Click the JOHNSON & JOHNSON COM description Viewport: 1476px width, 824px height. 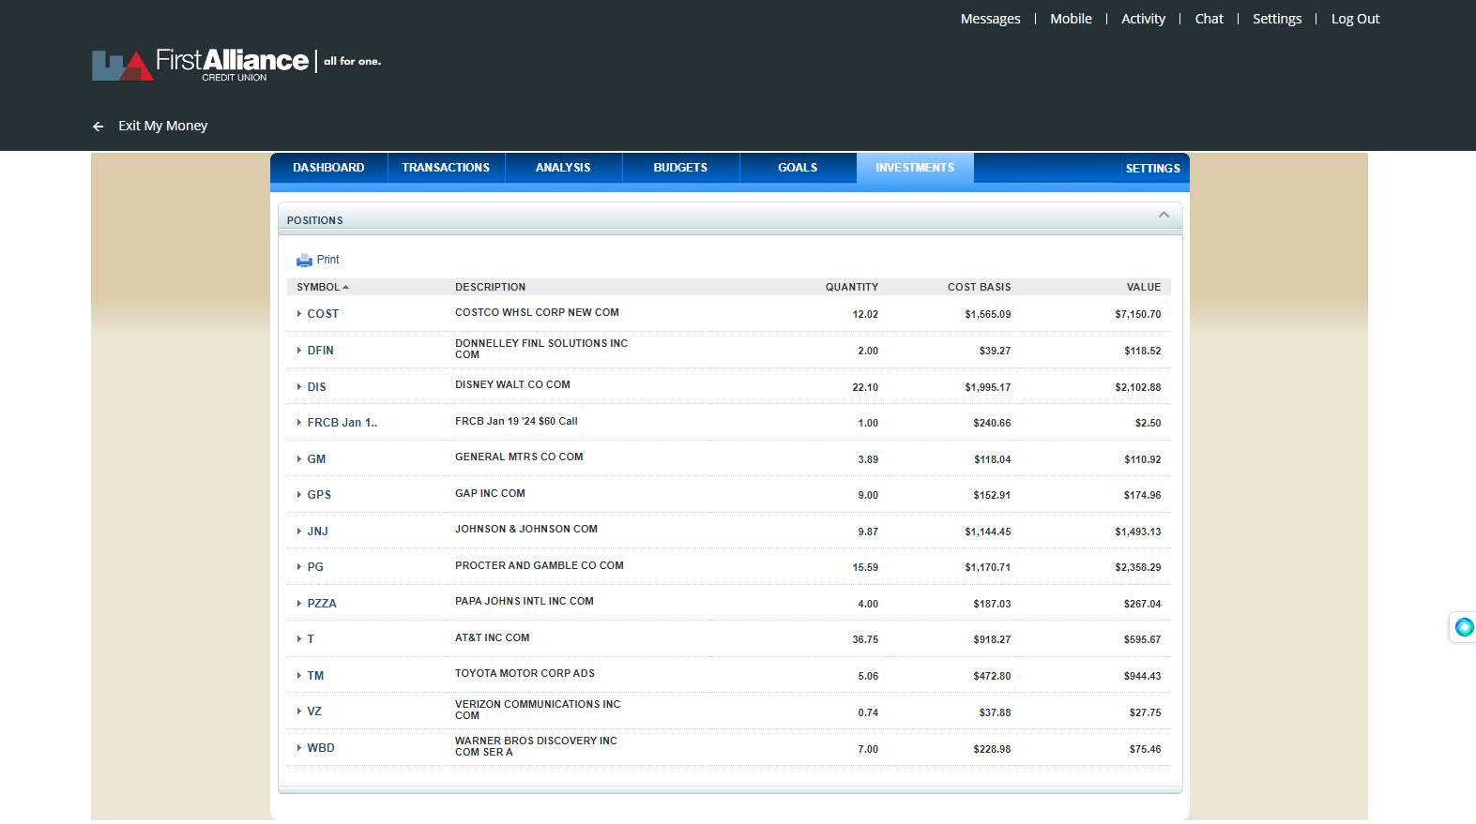point(526,529)
